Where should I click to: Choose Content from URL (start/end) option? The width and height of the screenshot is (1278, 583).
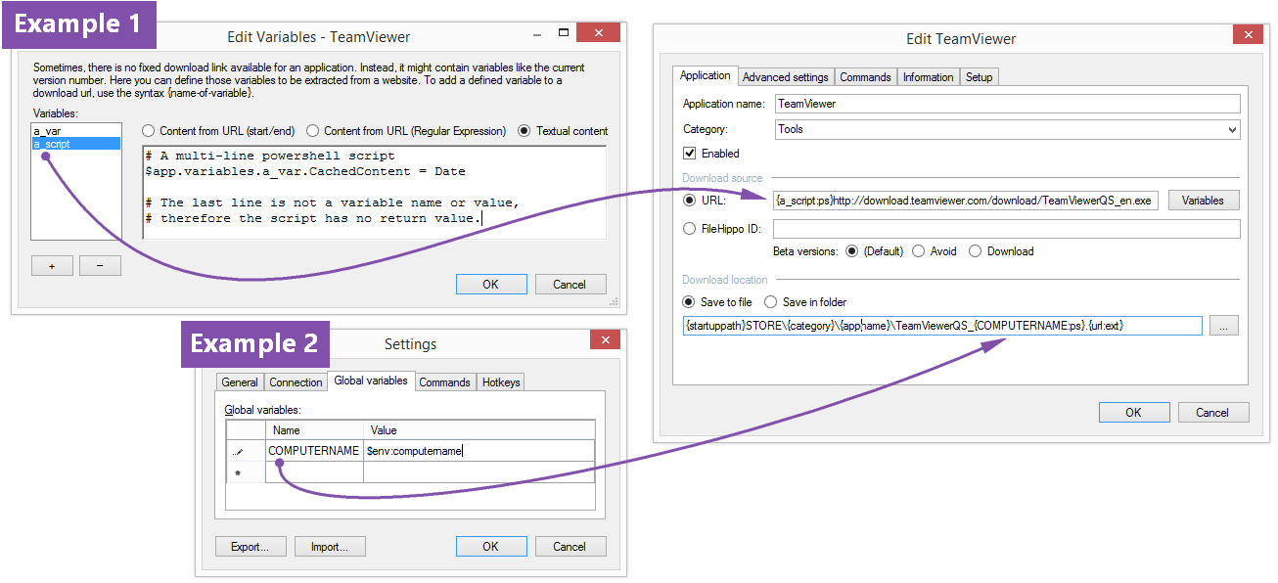[218, 131]
